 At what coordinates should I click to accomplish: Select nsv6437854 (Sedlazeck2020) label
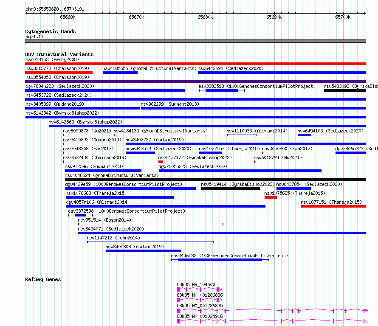click(309, 184)
